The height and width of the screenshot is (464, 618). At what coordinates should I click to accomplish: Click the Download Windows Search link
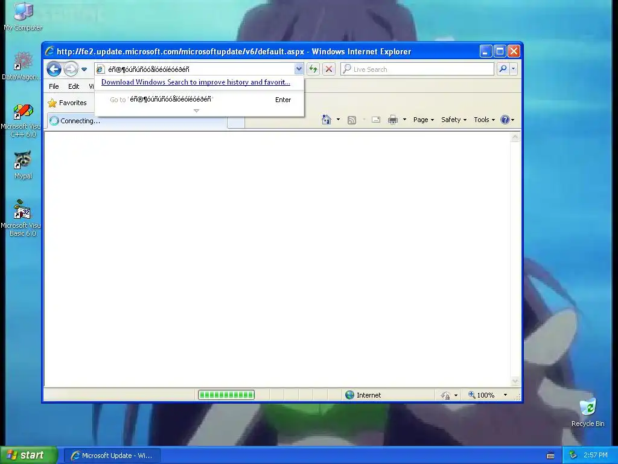196,82
